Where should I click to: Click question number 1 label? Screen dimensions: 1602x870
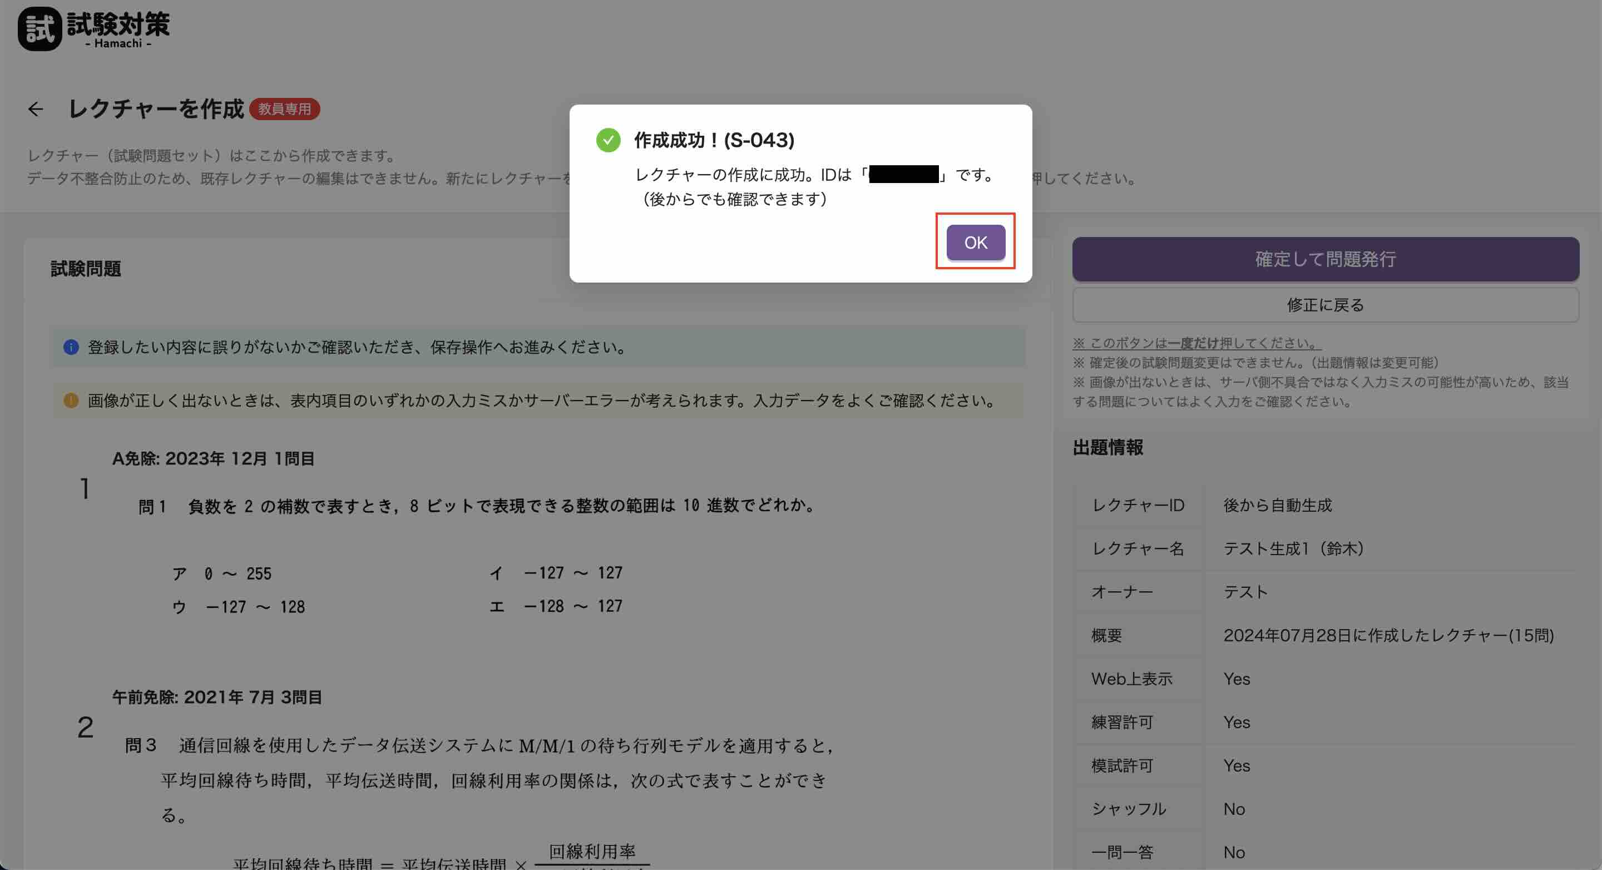(85, 489)
